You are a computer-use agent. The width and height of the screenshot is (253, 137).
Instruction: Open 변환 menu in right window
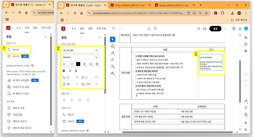click(90, 29)
